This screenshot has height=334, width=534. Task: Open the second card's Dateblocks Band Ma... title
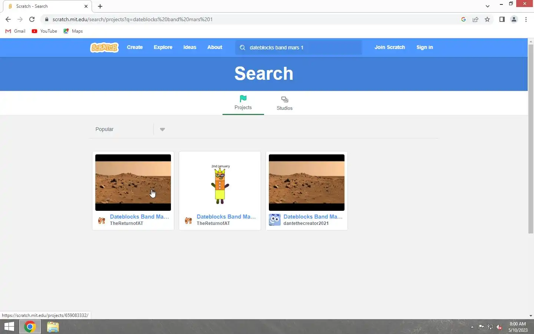(x=226, y=217)
